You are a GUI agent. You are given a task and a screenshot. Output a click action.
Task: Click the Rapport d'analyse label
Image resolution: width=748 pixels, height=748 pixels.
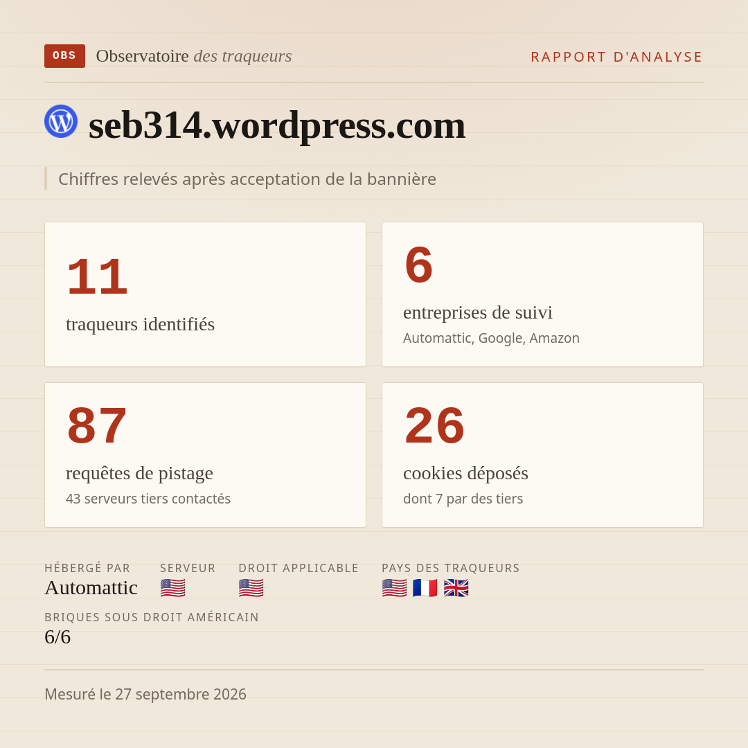(x=617, y=57)
